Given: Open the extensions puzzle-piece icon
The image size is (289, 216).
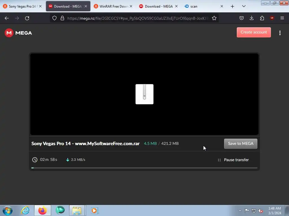Looking at the screenshot, I should click(262, 18).
